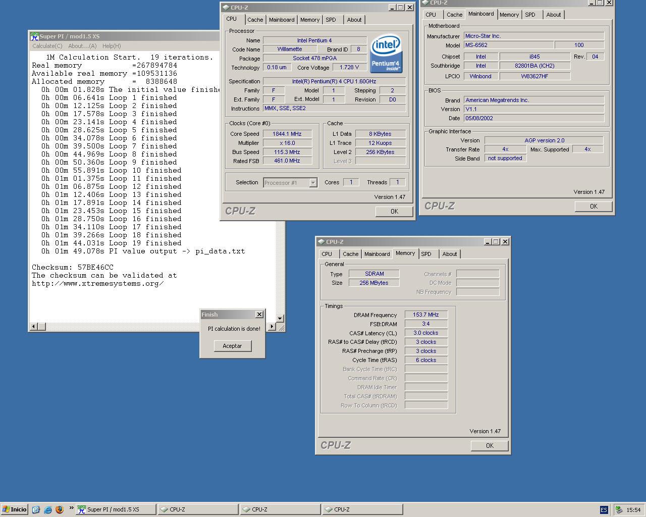This screenshot has height=517, width=646.
Task: Select the CPU tab in the Memory window
Action: click(327, 254)
